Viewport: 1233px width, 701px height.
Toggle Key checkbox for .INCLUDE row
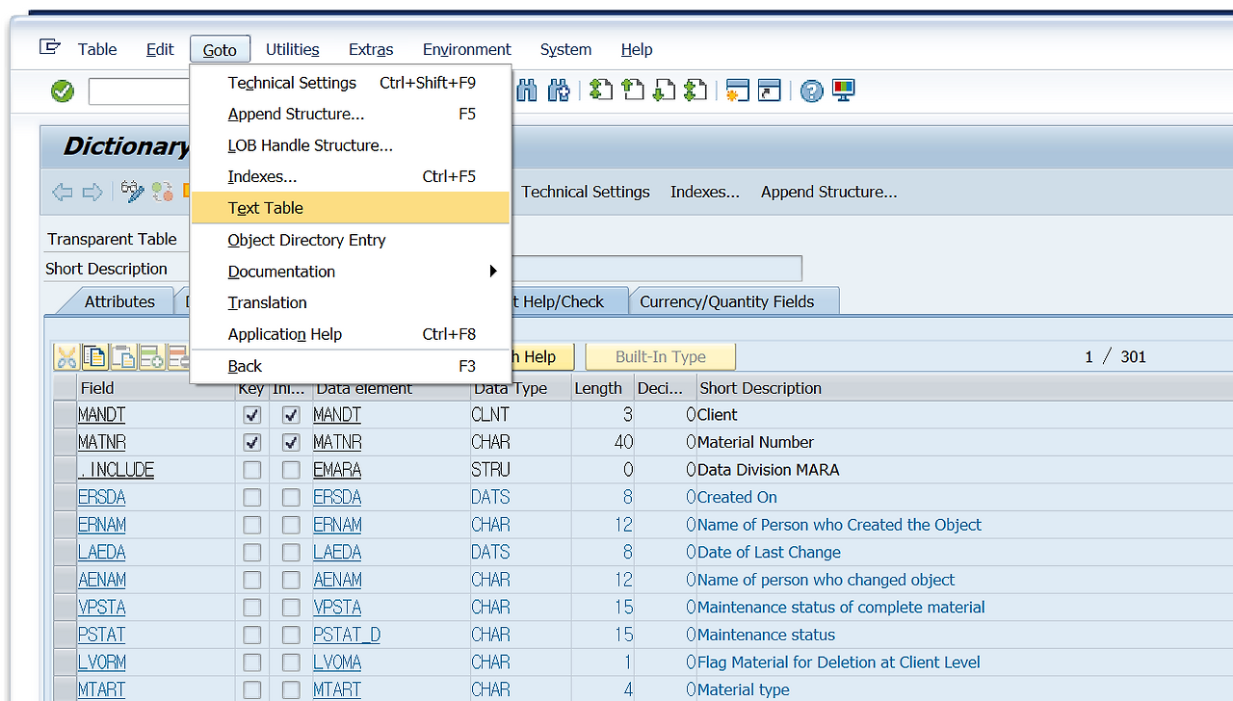tap(252, 470)
